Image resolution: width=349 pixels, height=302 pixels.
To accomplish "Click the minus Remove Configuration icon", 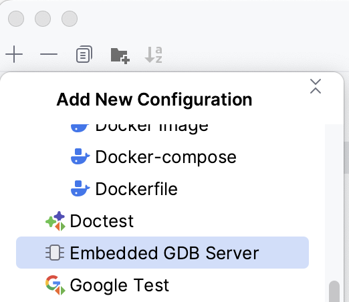I will (x=49, y=54).
